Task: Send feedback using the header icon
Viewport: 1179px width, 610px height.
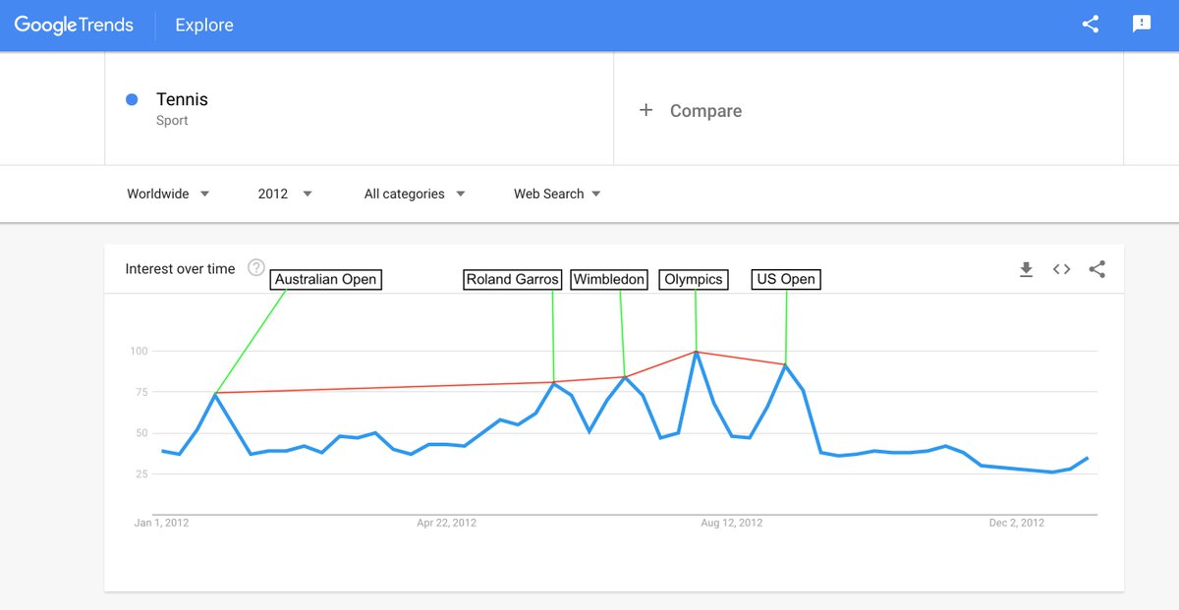Action: [1141, 24]
